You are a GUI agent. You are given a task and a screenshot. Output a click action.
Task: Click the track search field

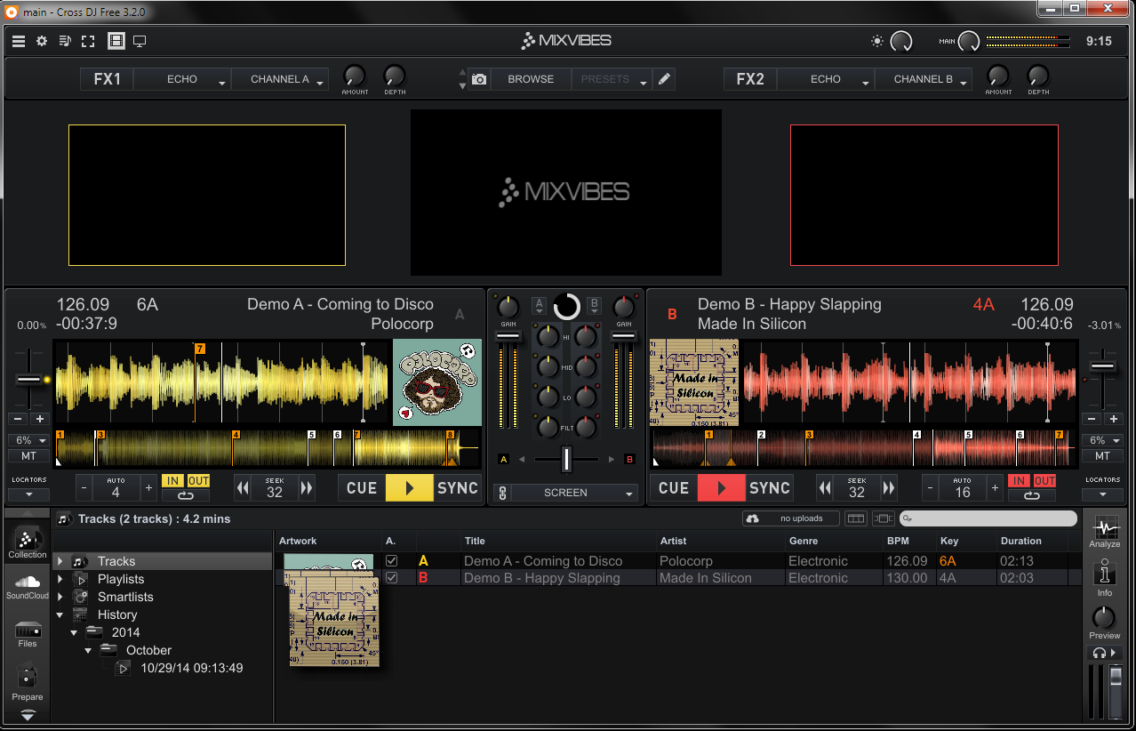988,518
